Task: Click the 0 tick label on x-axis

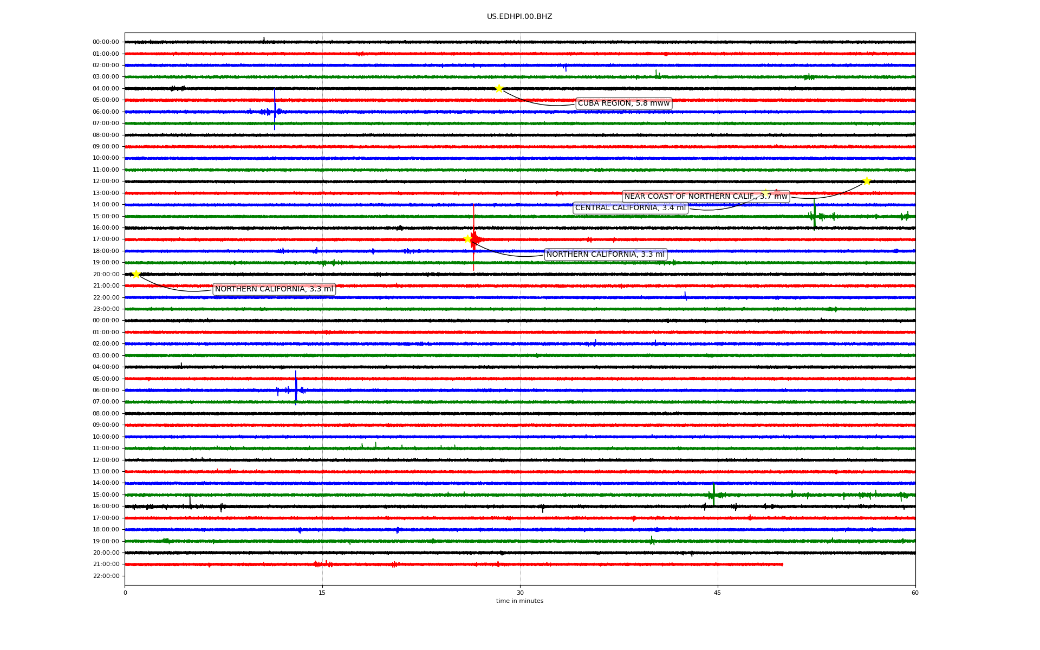Action: tap(125, 593)
